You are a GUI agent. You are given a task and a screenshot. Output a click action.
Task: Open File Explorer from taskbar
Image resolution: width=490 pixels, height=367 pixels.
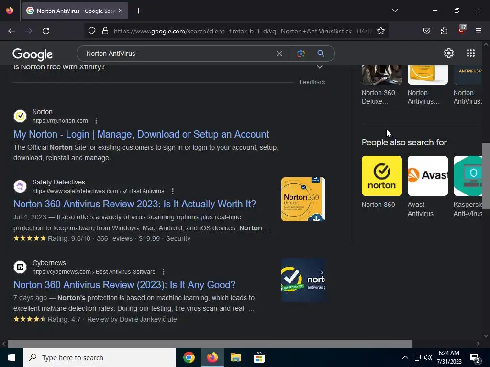235,357
